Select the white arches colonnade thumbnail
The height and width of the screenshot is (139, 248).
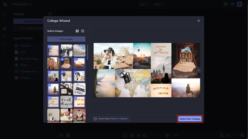79,51
